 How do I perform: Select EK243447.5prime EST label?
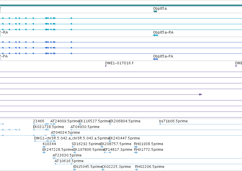pyautogui.click(x=124, y=138)
